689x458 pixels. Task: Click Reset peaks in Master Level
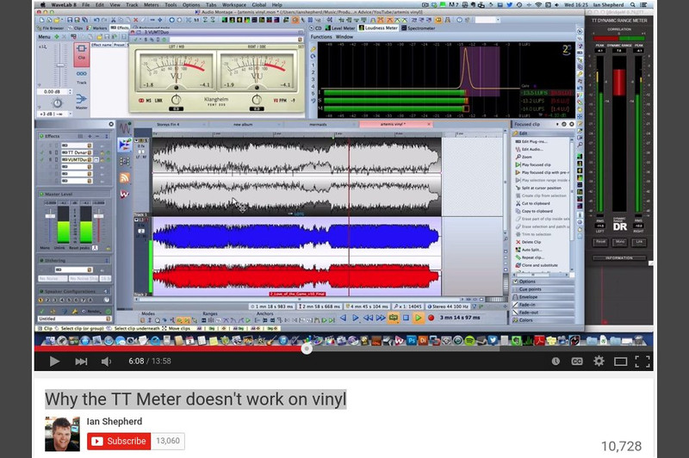pos(79,248)
